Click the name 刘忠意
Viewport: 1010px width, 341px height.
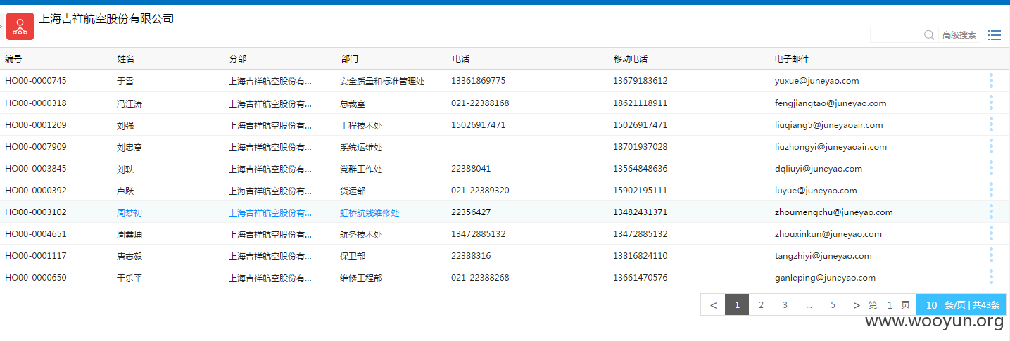pos(130,147)
